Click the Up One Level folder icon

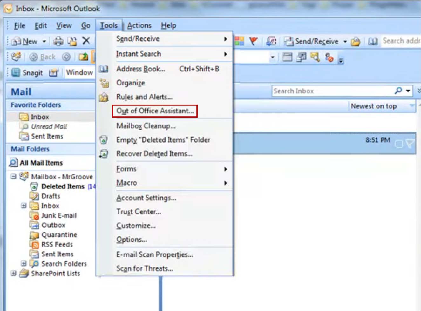[84, 57]
